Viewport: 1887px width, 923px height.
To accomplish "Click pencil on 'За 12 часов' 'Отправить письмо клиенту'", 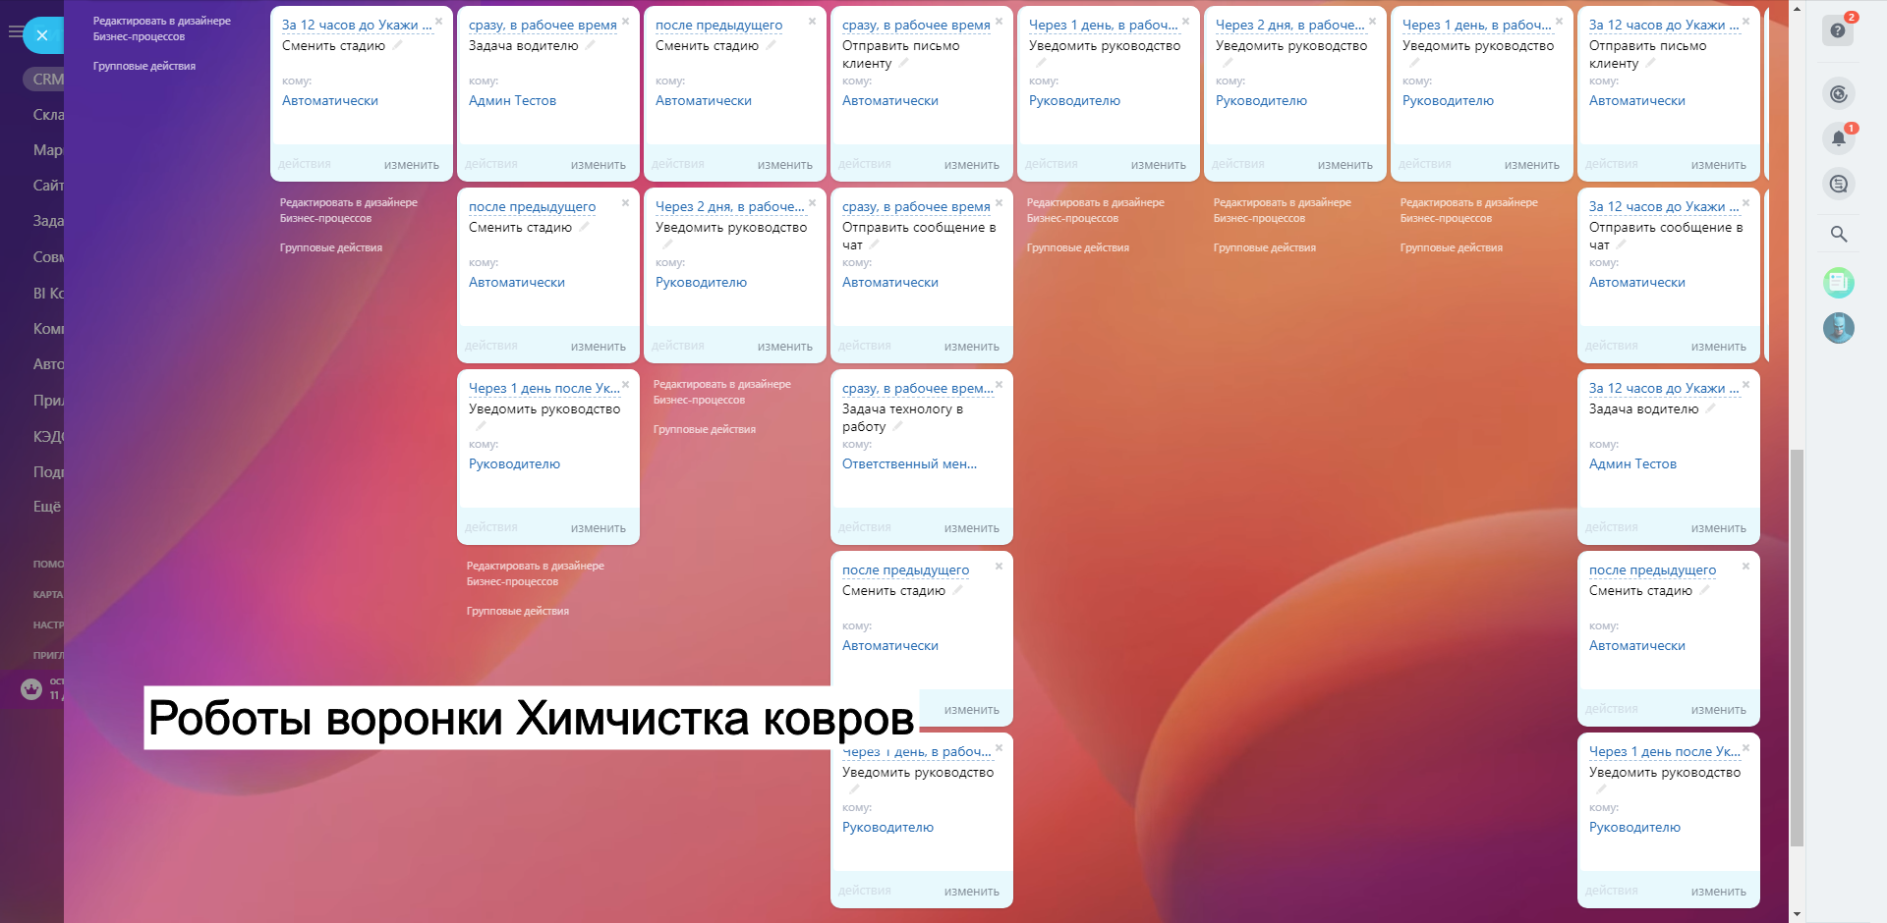I will (x=1650, y=63).
